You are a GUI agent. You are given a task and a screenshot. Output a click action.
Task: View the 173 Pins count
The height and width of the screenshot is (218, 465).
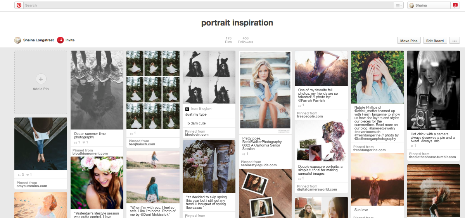coord(228,40)
